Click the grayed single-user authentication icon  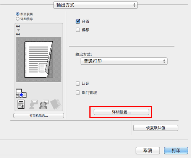coord(33,104)
